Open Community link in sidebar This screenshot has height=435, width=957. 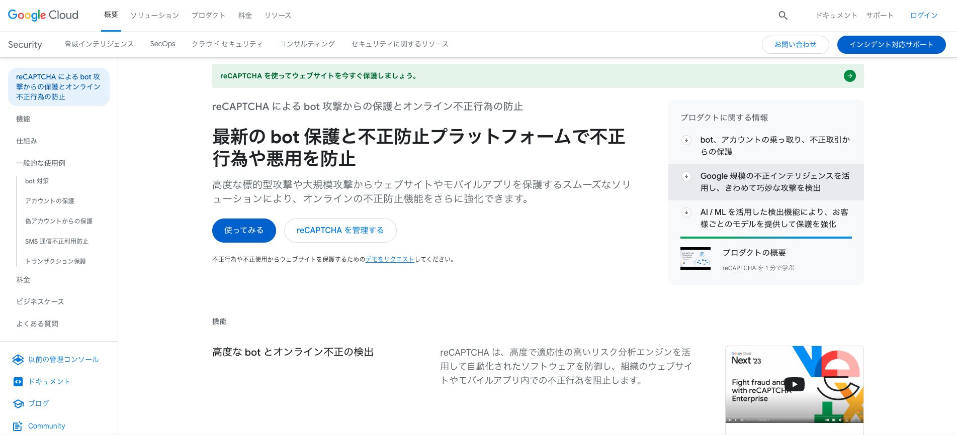(x=47, y=426)
